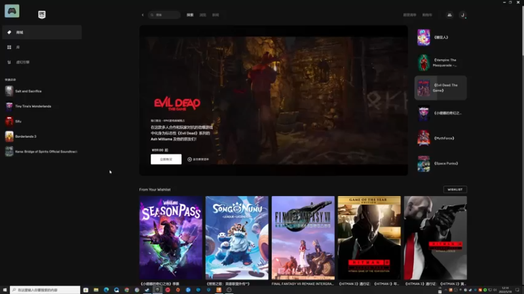Open Steam from the taskbar
This screenshot has height=294, width=524.
tap(147, 290)
